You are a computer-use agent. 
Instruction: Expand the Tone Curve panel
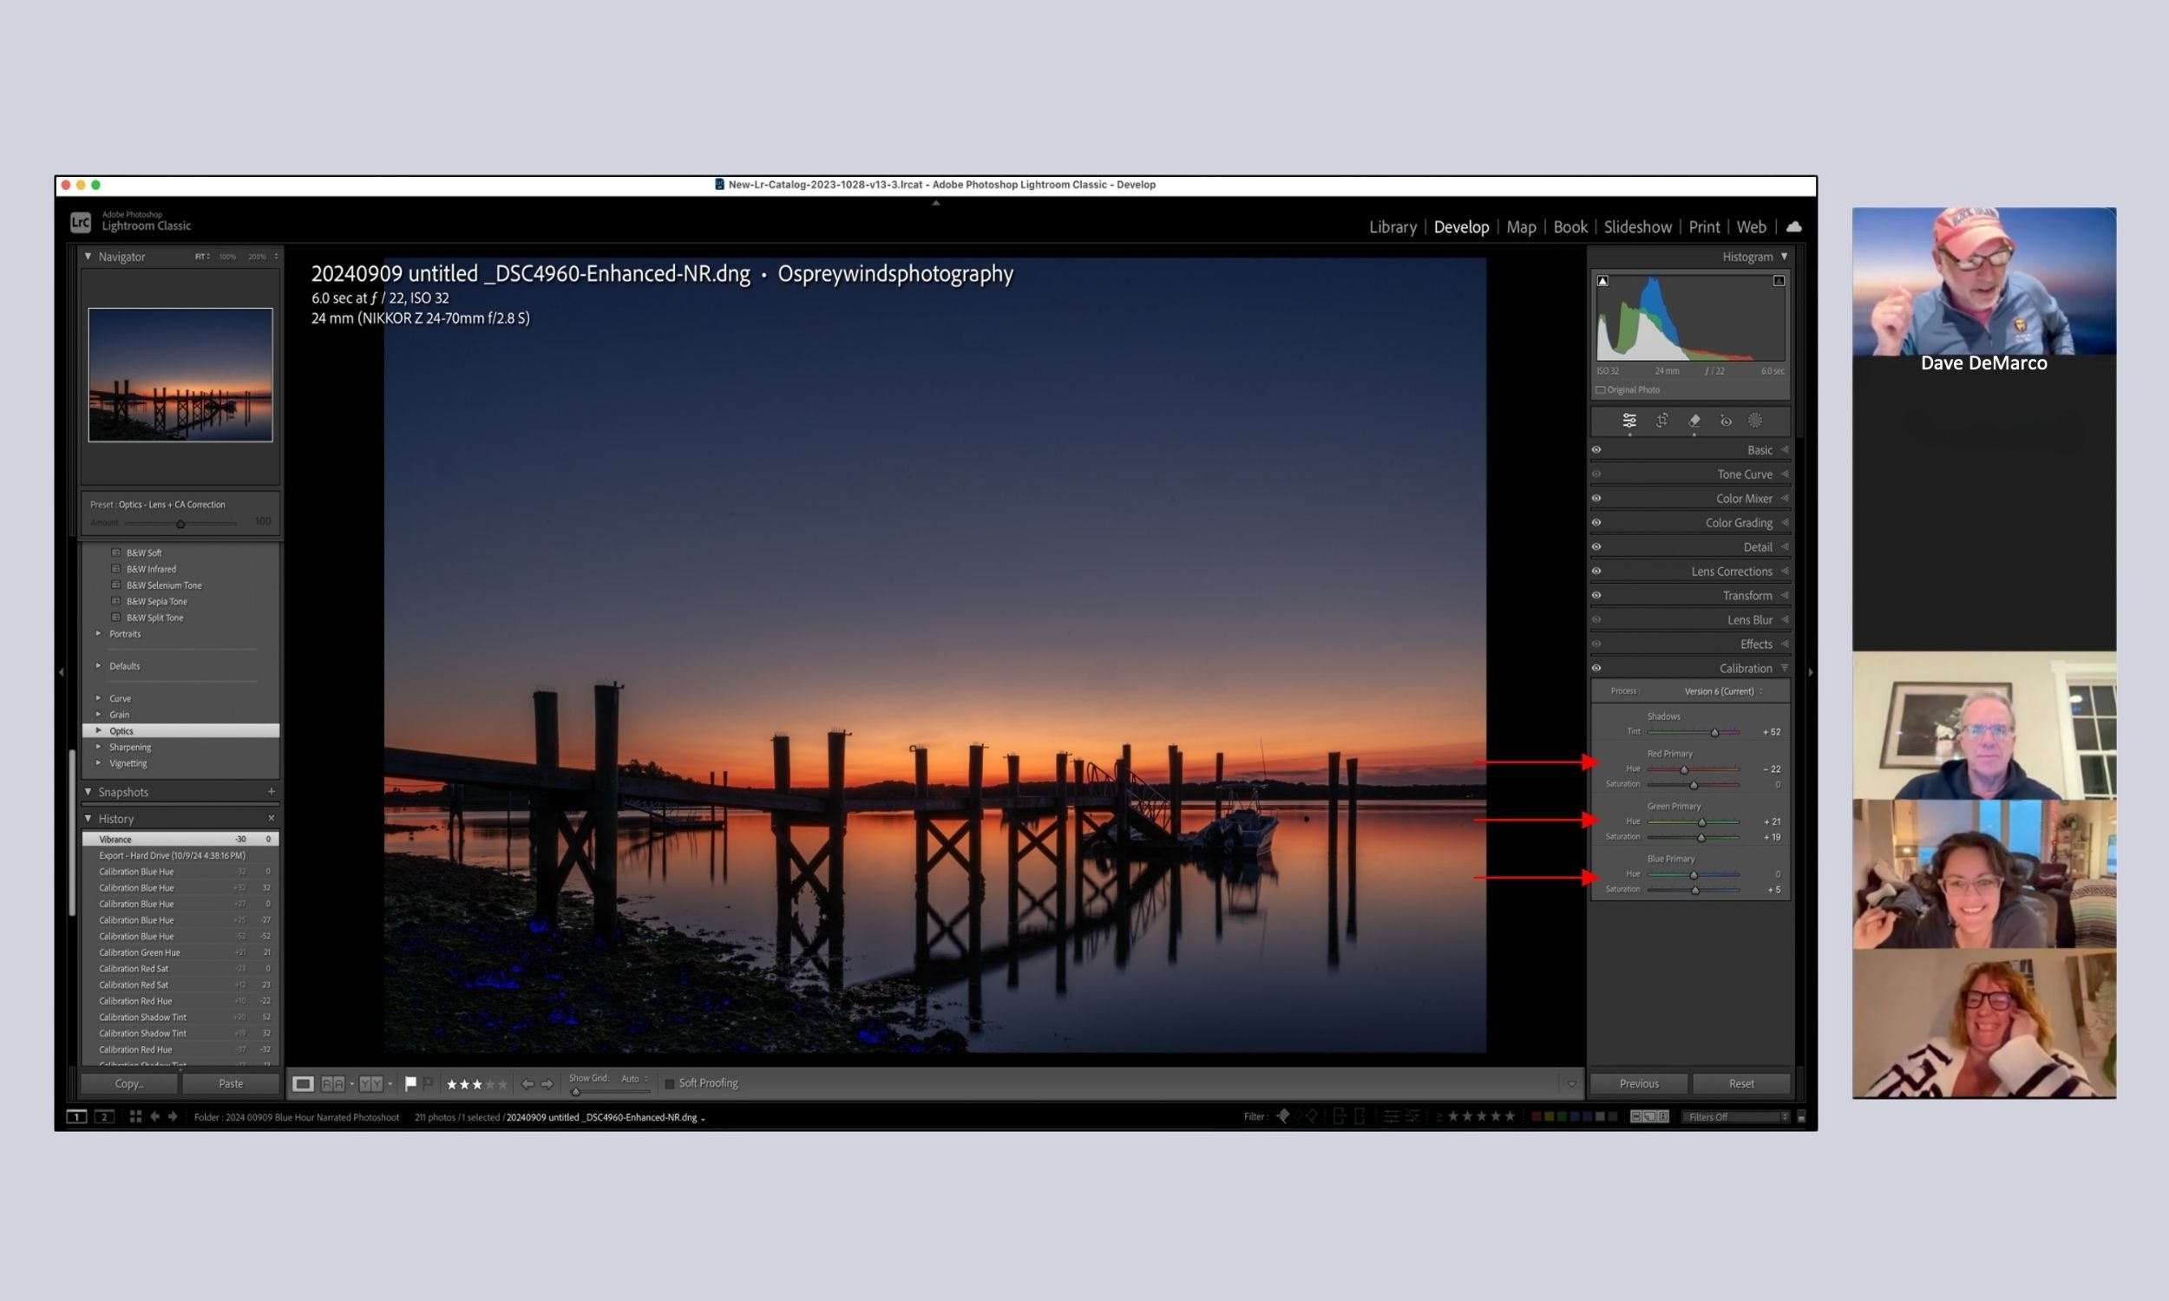click(x=1745, y=474)
